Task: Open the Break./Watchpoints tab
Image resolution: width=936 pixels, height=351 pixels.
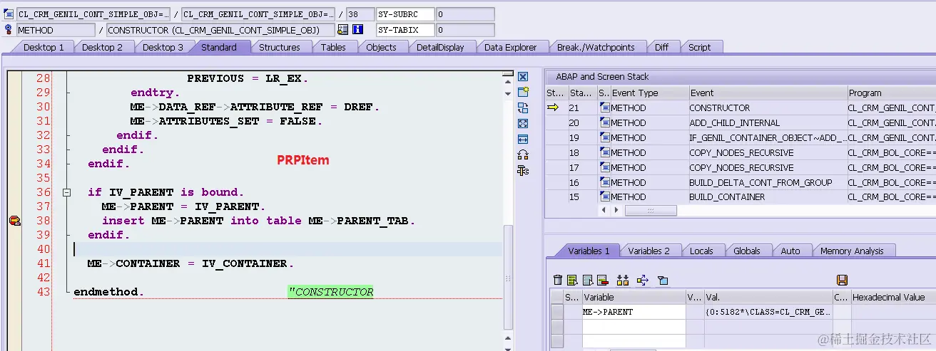Action: point(596,47)
